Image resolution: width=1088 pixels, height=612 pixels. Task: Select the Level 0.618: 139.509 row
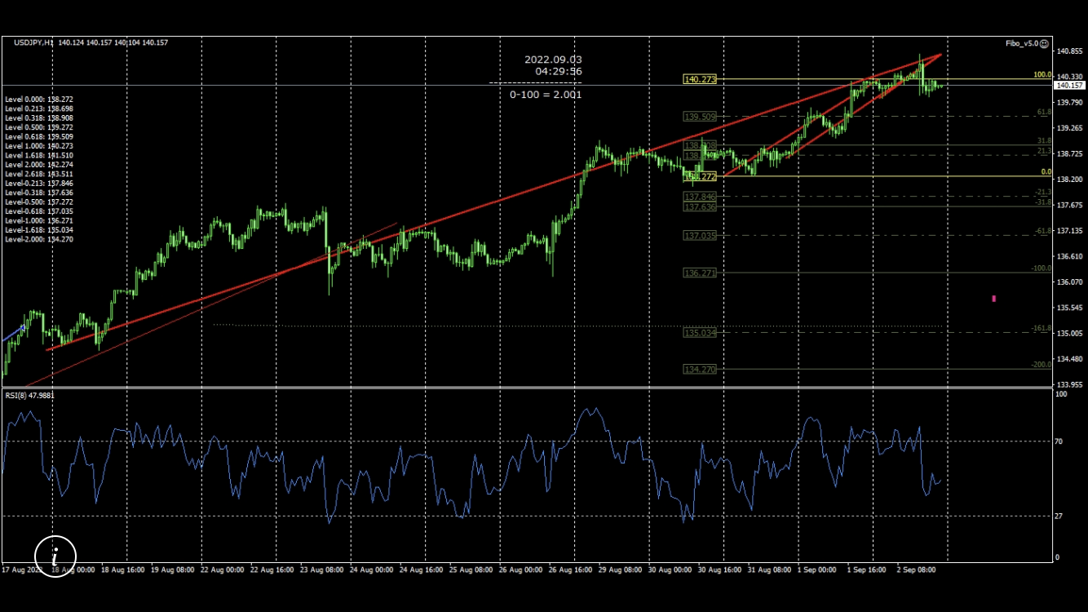pos(39,136)
